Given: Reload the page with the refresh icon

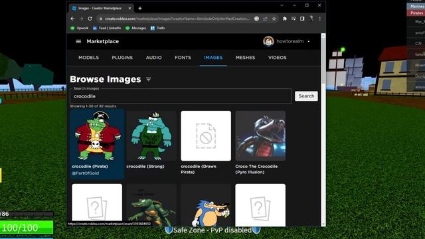Looking at the screenshot, I should pyautogui.click(x=90, y=19).
